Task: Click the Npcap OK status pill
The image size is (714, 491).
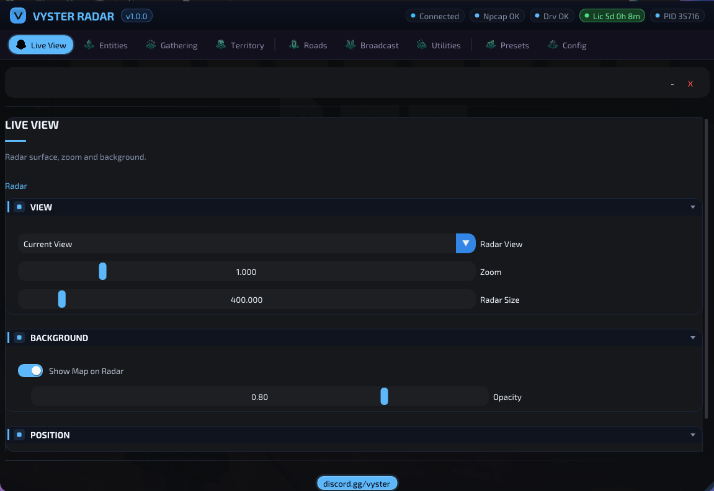Action: (x=497, y=16)
